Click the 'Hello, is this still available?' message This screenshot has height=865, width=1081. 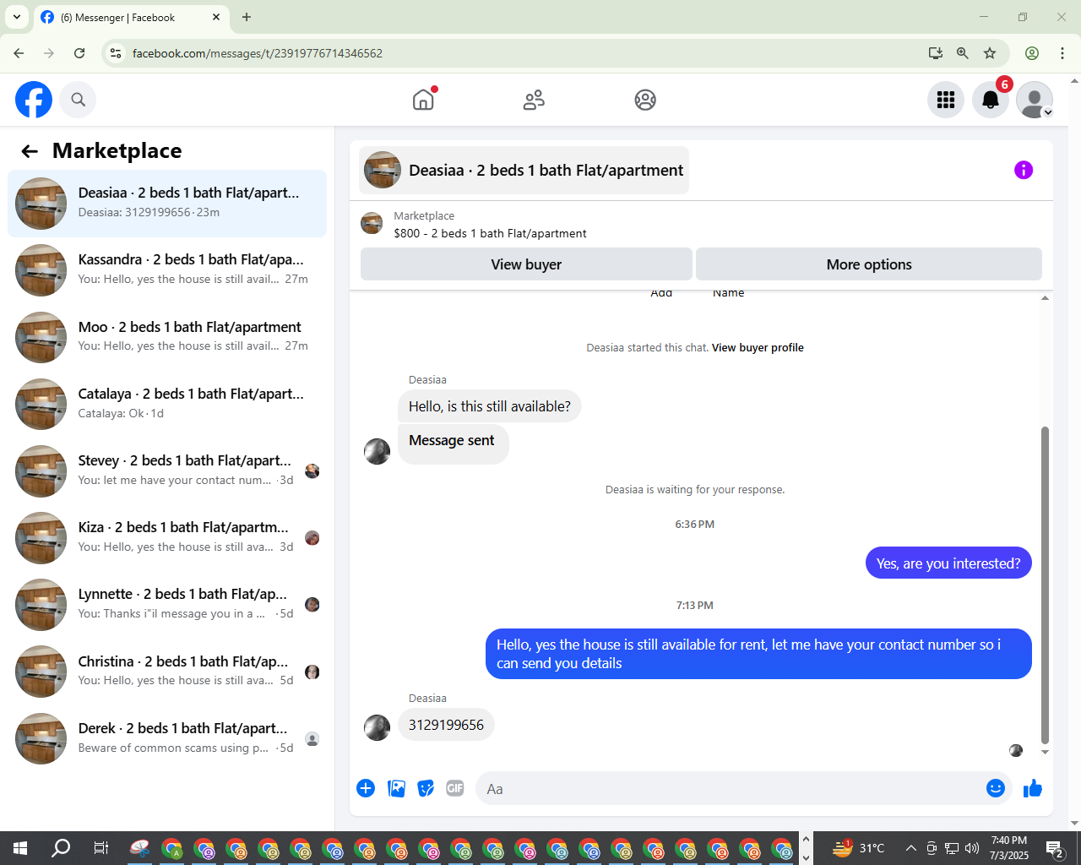490,406
